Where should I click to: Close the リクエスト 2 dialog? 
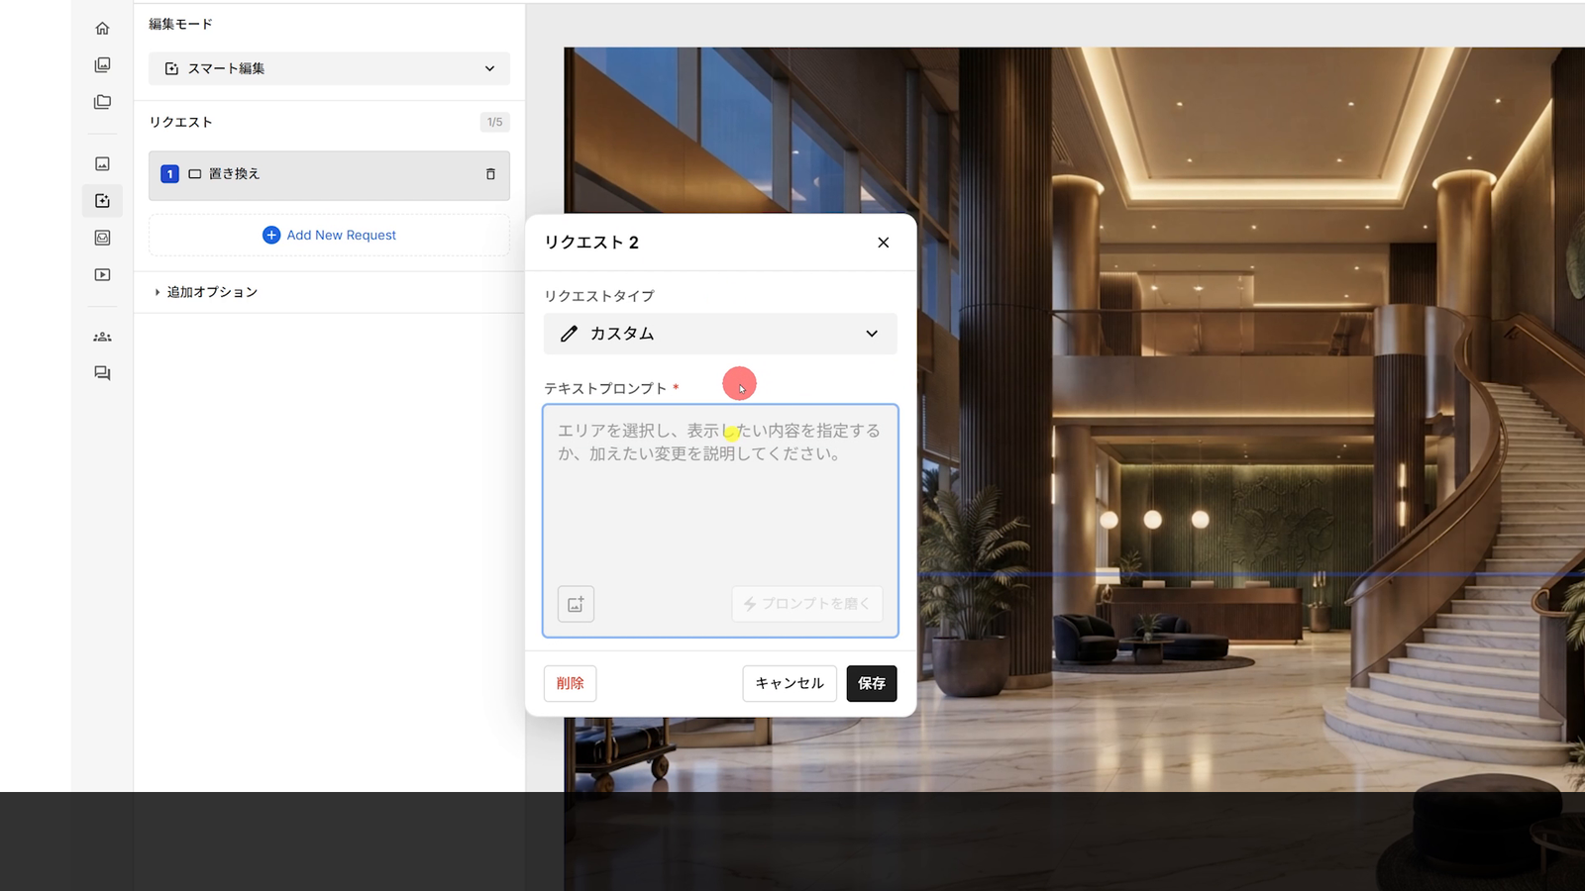(x=884, y=243)
